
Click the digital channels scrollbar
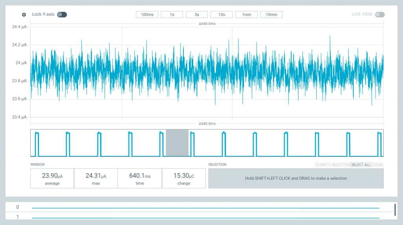395,210
